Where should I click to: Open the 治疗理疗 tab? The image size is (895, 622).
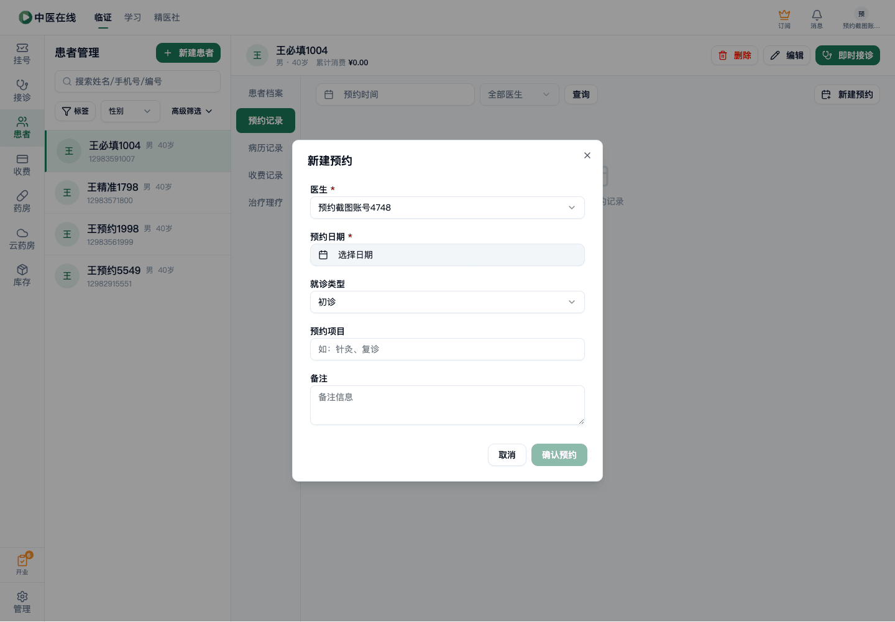[x=265, y=203]
